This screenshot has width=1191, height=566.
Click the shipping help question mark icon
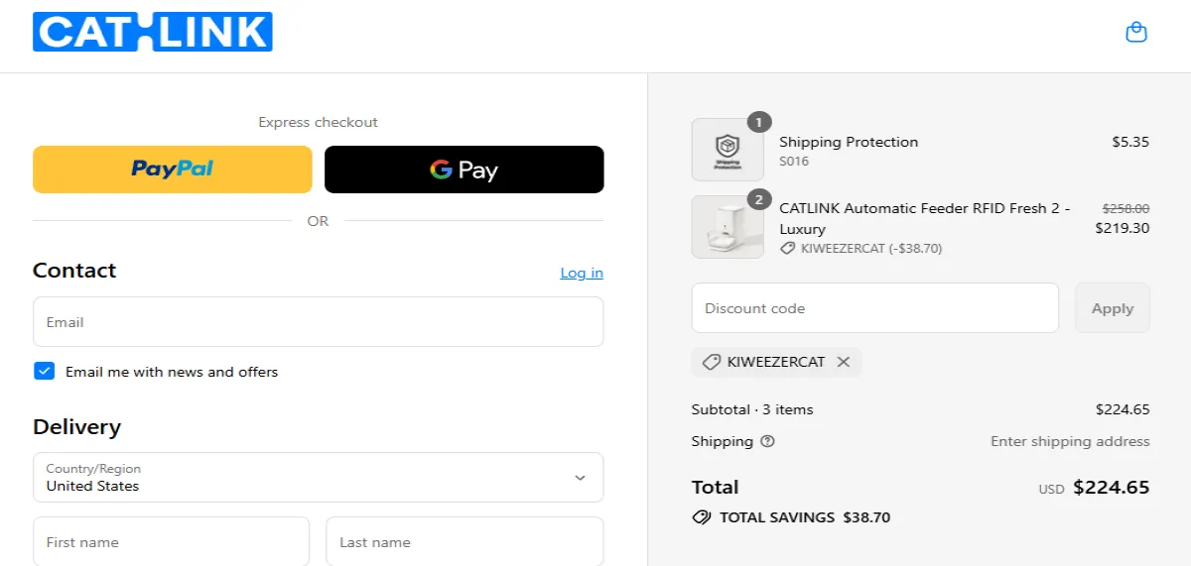click(767, 441)
